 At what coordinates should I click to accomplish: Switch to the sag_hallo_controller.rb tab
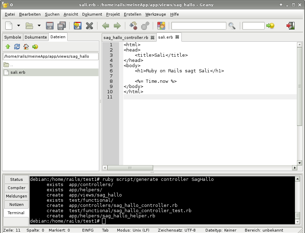point(126,37)
